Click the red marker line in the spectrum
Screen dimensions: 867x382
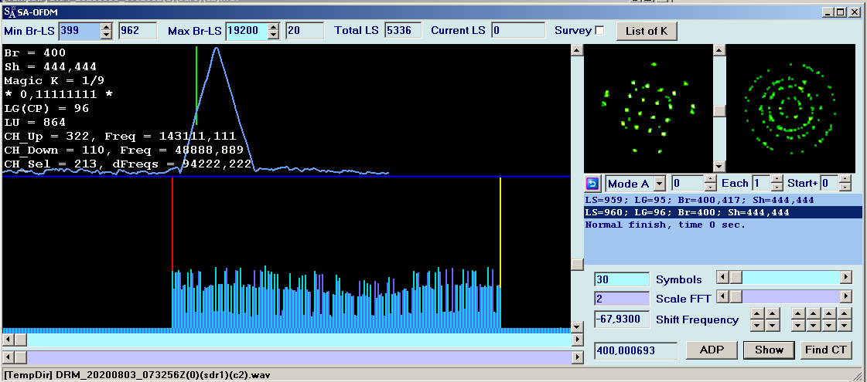[172, 224]
